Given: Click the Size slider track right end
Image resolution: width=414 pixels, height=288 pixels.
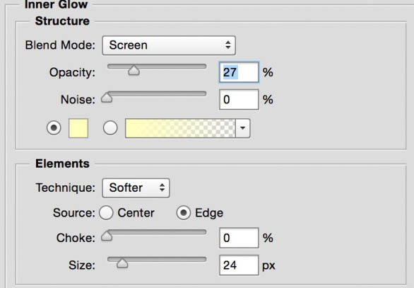Looking at the screenshot, I should 203,259.
